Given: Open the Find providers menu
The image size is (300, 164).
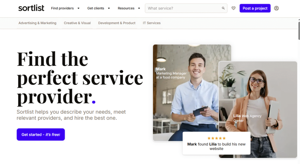Looking at the screenshot, I should tap(62, 8).
